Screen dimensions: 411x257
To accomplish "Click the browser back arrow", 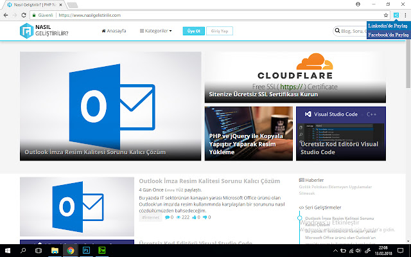I will click(6, 15).
